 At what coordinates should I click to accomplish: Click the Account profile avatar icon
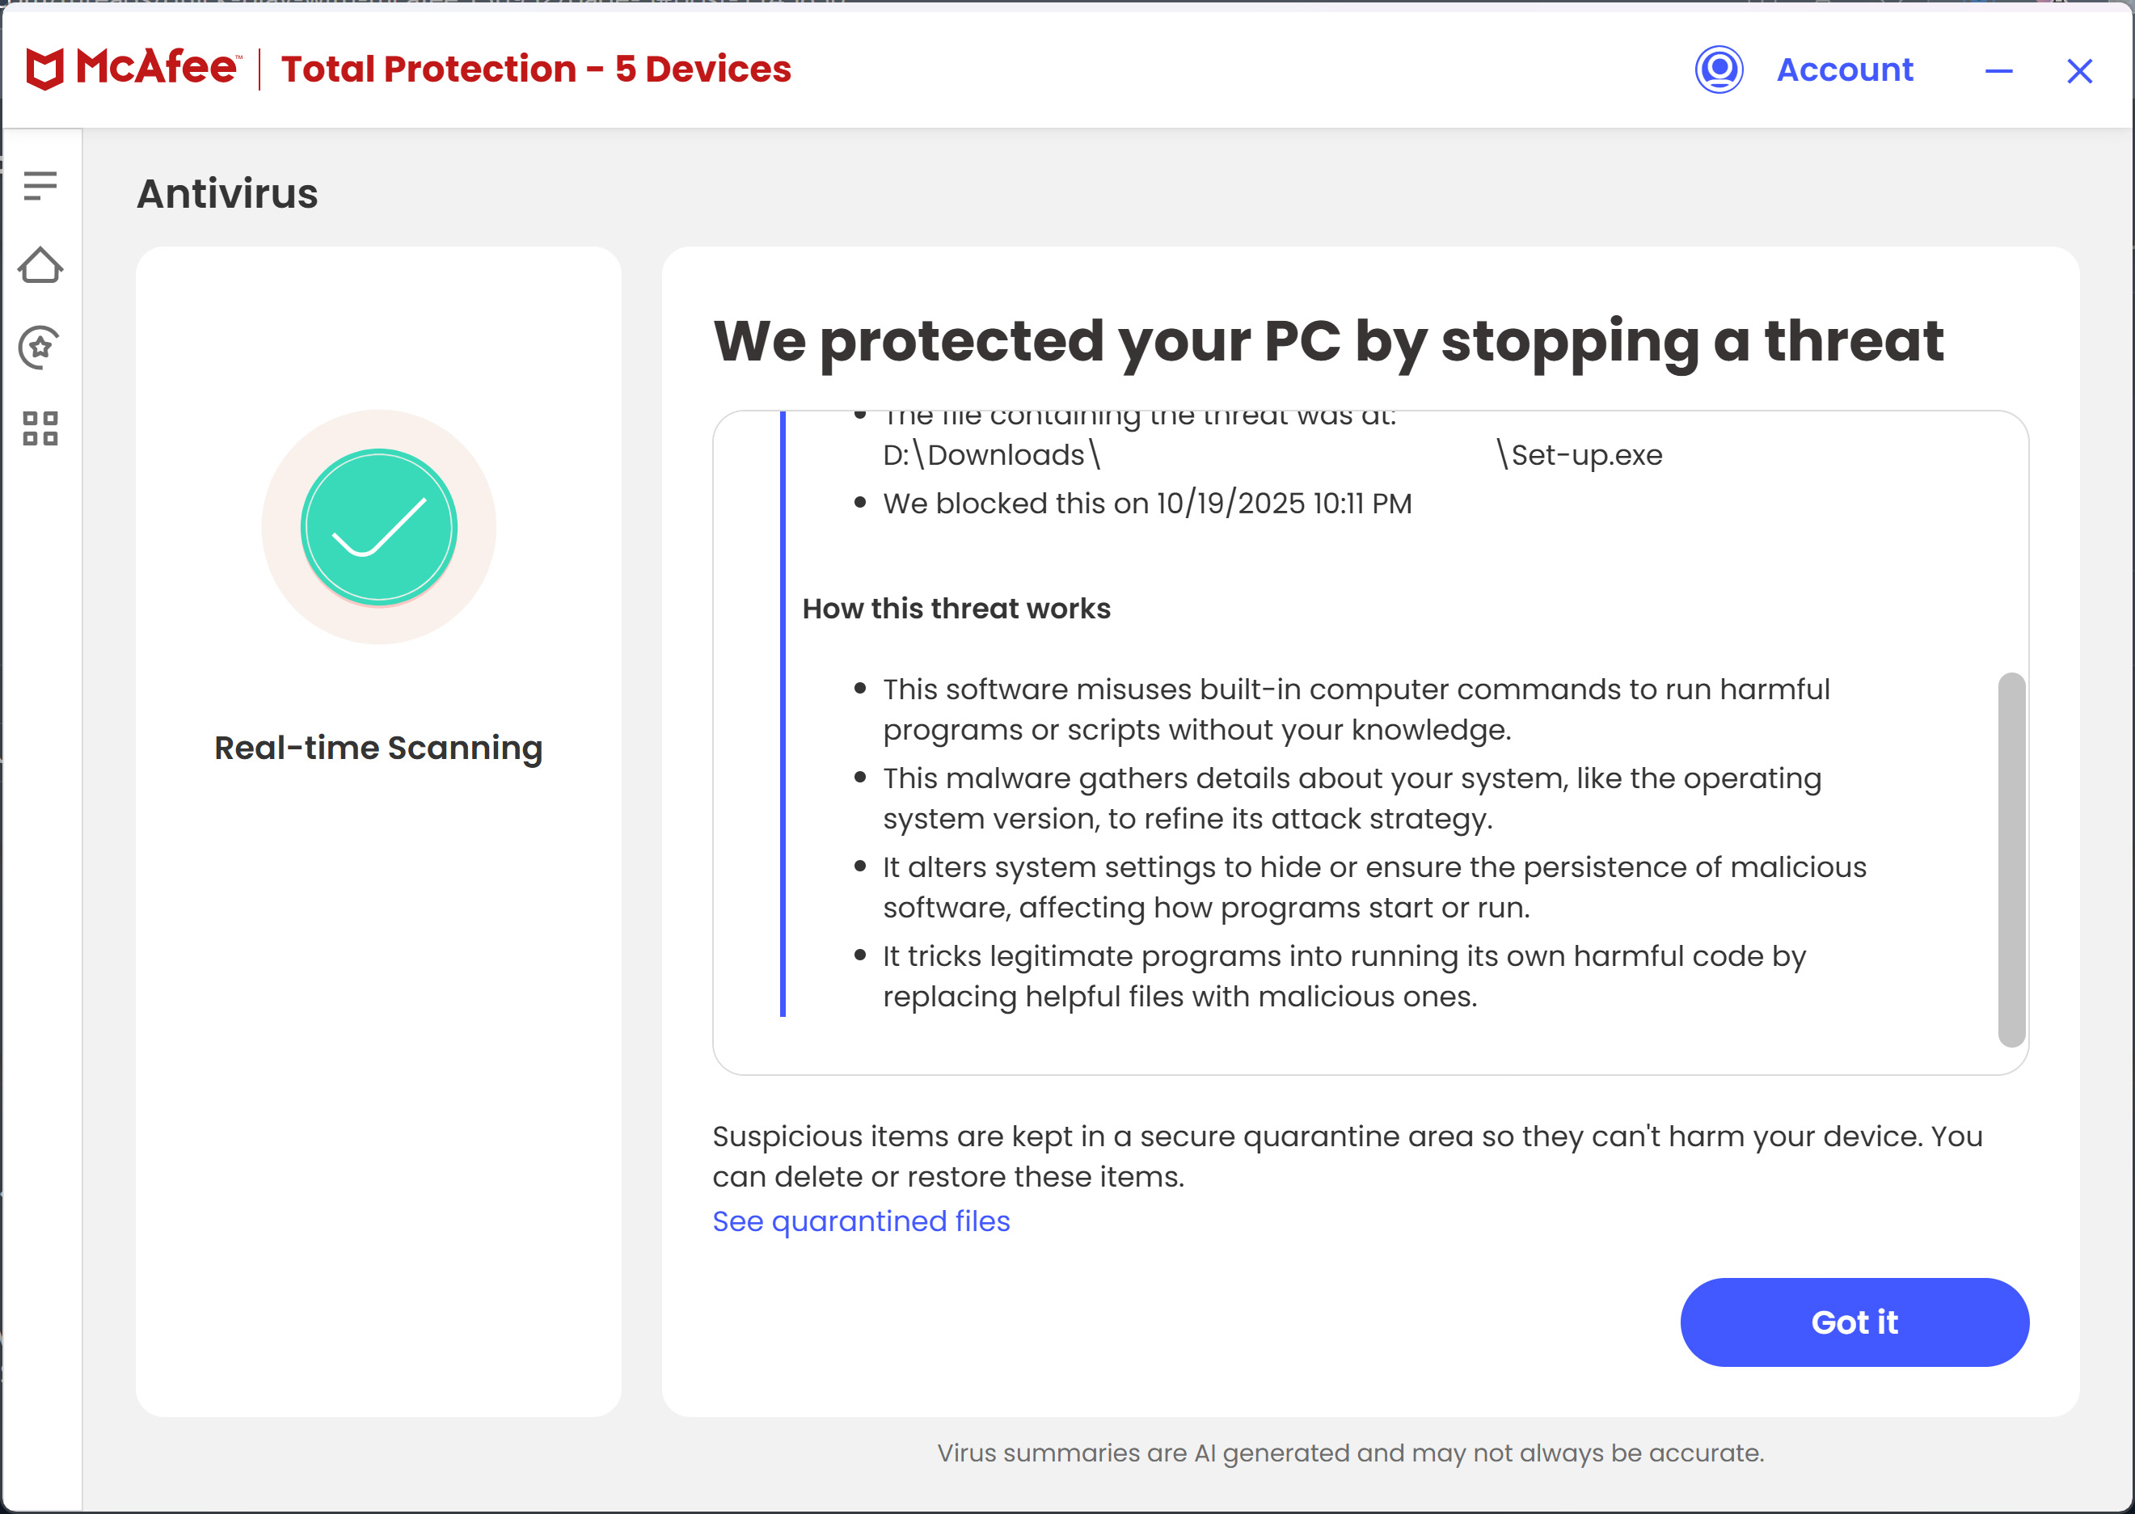click(1718, 70)
